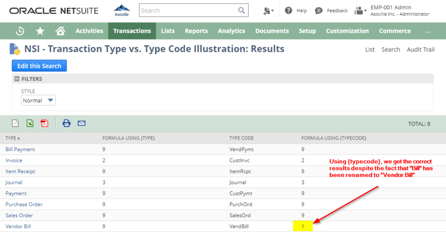Click the Edit this Search button

coord(39,66)
